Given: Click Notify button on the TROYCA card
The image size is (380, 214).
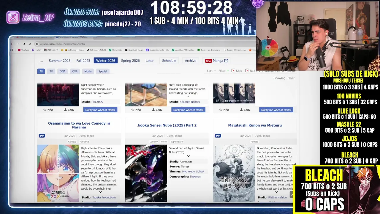Looking at the screenshot, I should coord(100,110).
